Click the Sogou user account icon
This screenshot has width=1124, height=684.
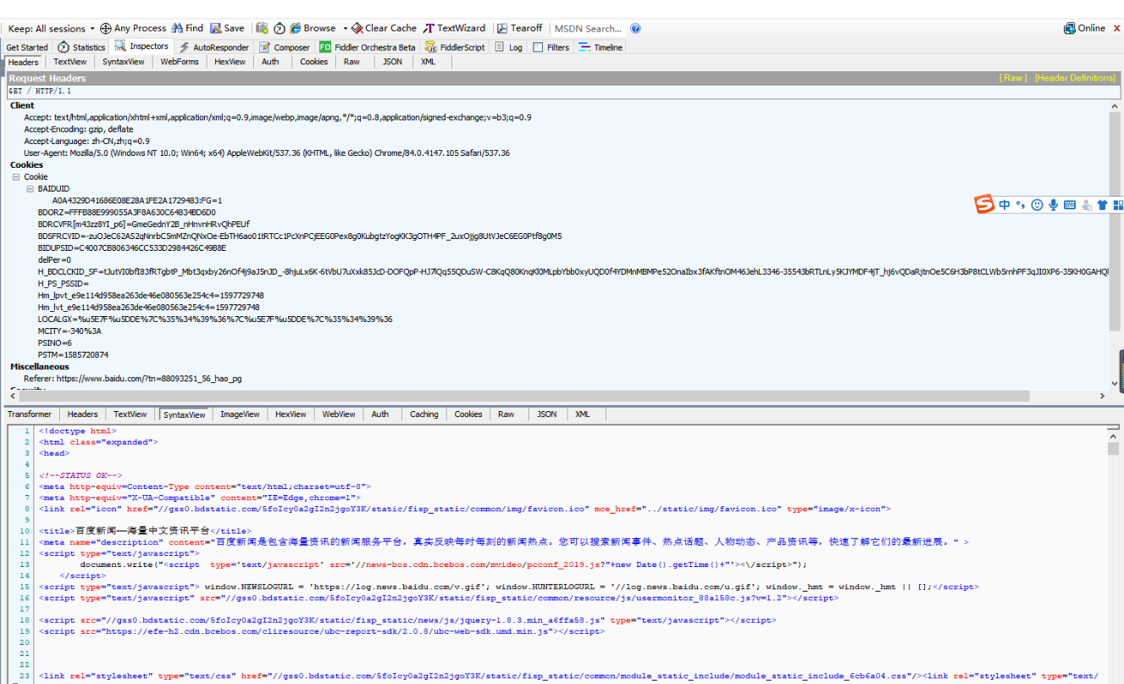coord(1086,205)
